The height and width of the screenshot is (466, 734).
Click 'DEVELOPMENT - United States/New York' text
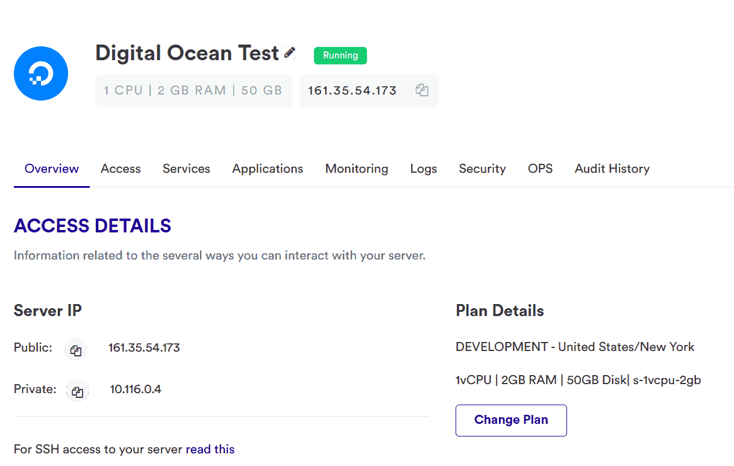click(575, 347)
